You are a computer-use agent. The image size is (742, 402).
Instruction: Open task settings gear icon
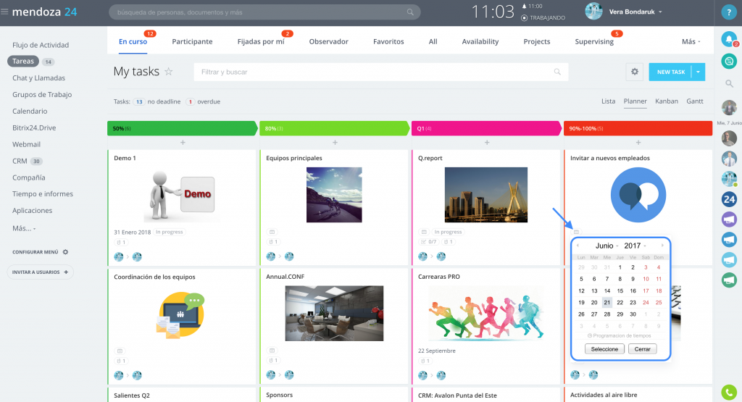635,72
